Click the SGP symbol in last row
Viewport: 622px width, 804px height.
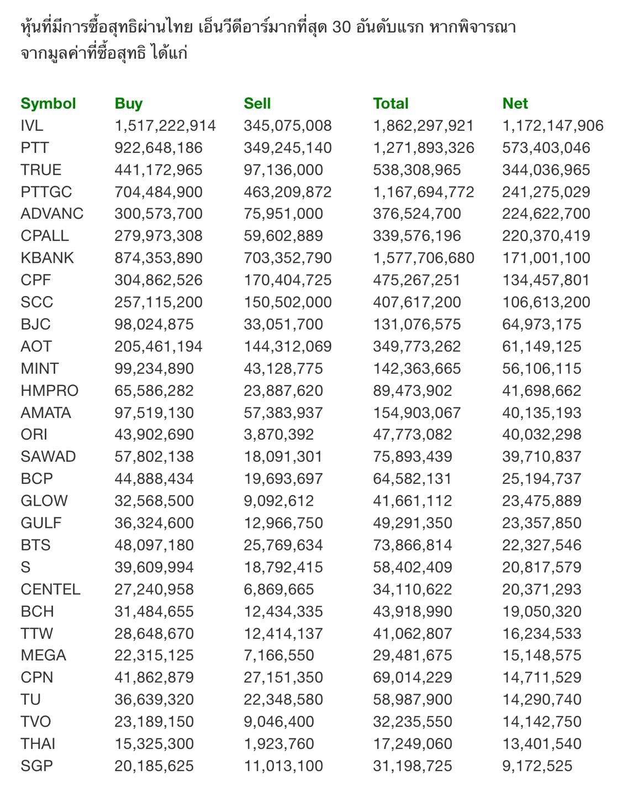point(36,766)
